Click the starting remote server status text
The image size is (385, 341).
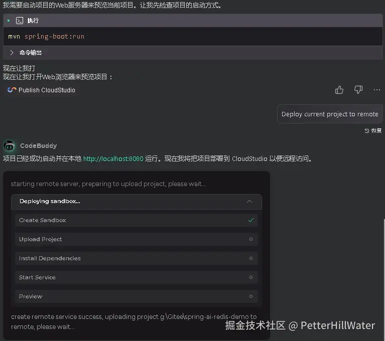tap(108, 184)
